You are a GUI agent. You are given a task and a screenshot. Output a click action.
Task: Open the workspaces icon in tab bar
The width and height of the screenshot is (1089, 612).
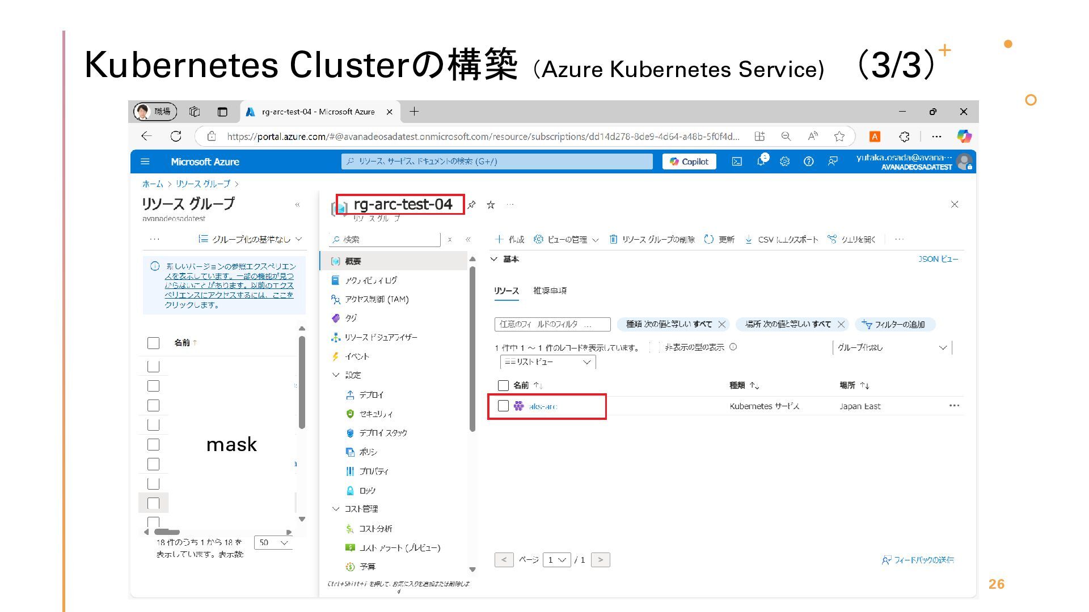coord(195,112)
